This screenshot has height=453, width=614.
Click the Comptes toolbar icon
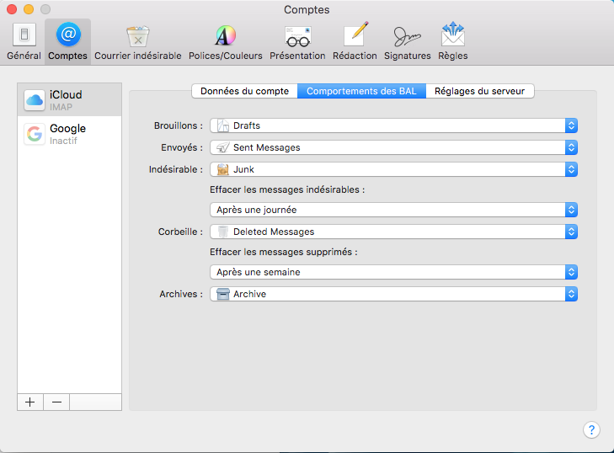67,41
